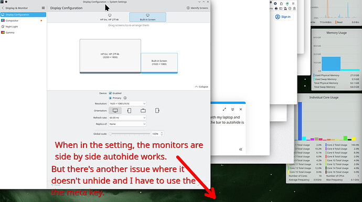The height and width of the screenshot is (202, 362).
Task: Switch to the Built-in Screen tab
Action: coord(148,17)
